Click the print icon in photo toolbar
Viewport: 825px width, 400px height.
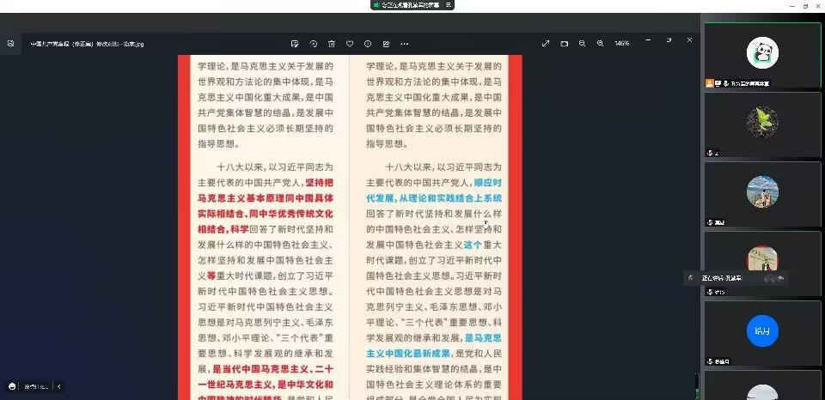(x=386, y=44)
